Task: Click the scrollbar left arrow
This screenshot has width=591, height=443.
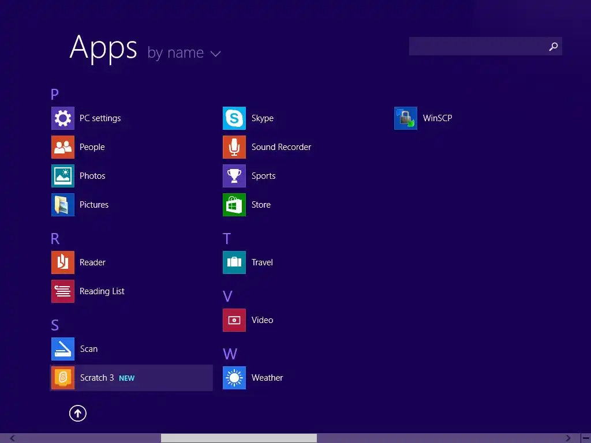Action: pos(13,438)
